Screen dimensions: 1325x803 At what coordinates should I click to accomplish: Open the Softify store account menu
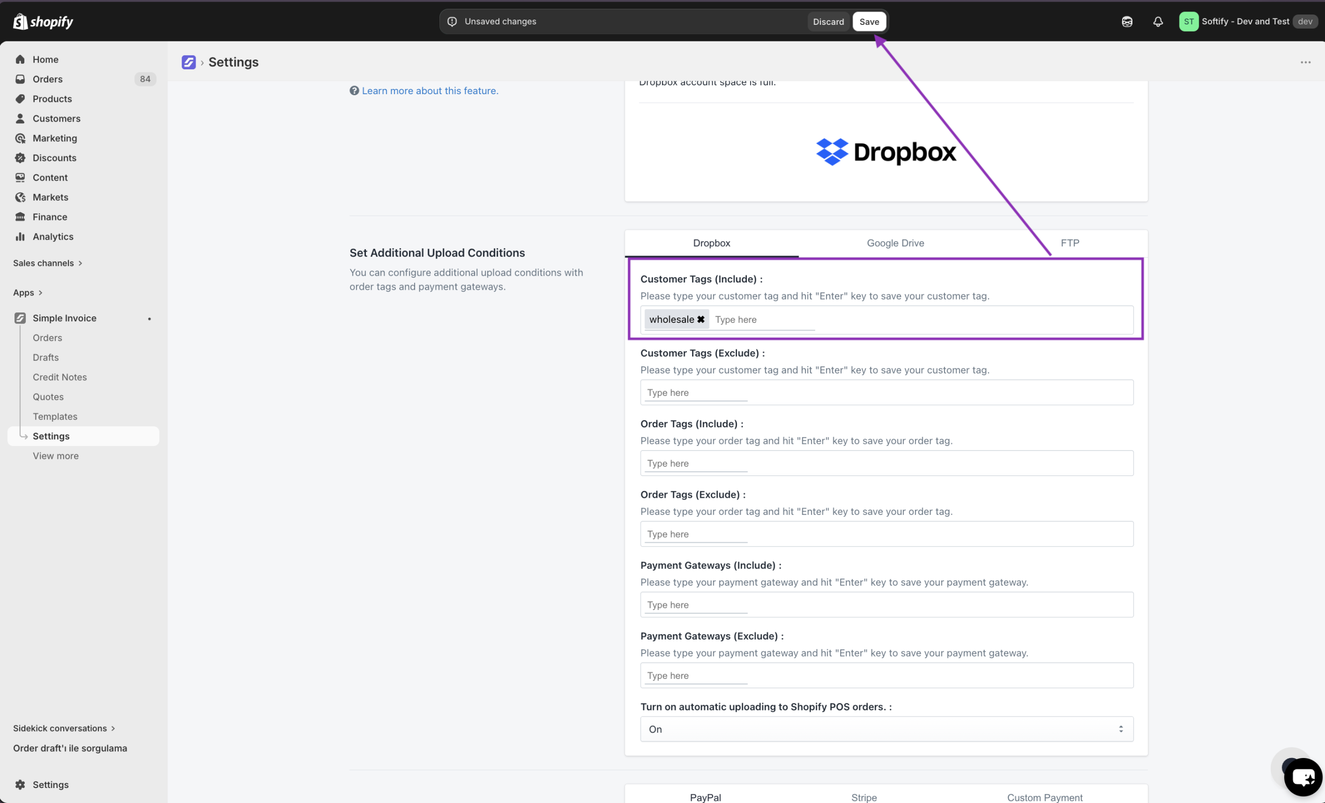click(x=1248, y=22)
